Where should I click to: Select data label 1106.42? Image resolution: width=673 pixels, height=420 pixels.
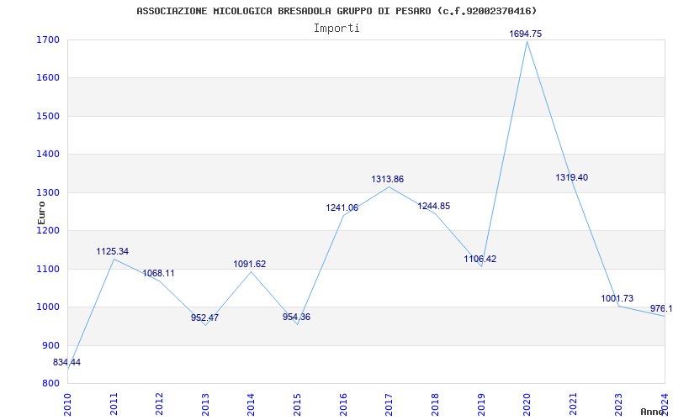tap(480, 259)
